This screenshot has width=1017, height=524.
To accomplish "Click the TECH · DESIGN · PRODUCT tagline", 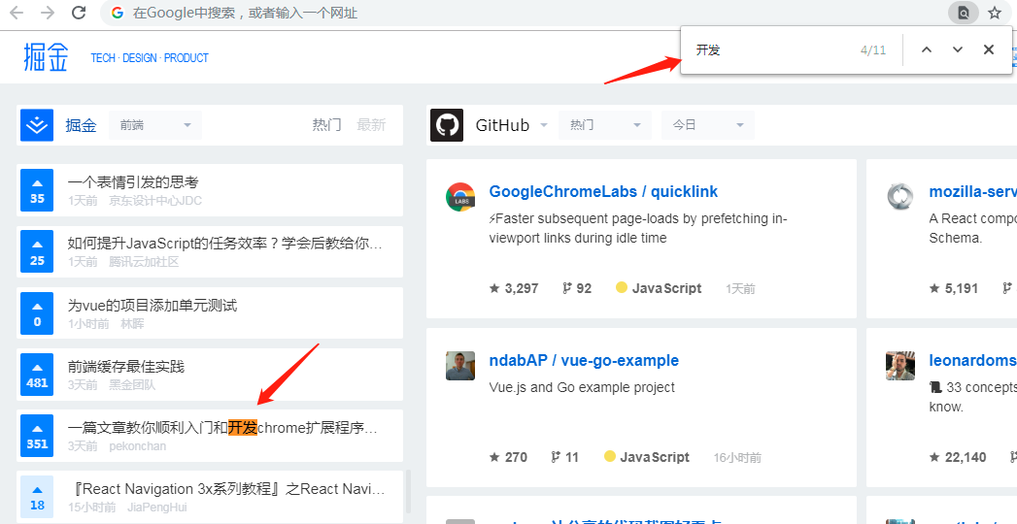I will tap(150, 57).
